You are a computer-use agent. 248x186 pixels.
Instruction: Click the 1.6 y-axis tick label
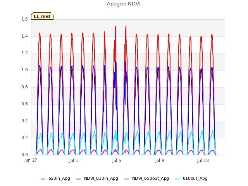coord(24,19)
